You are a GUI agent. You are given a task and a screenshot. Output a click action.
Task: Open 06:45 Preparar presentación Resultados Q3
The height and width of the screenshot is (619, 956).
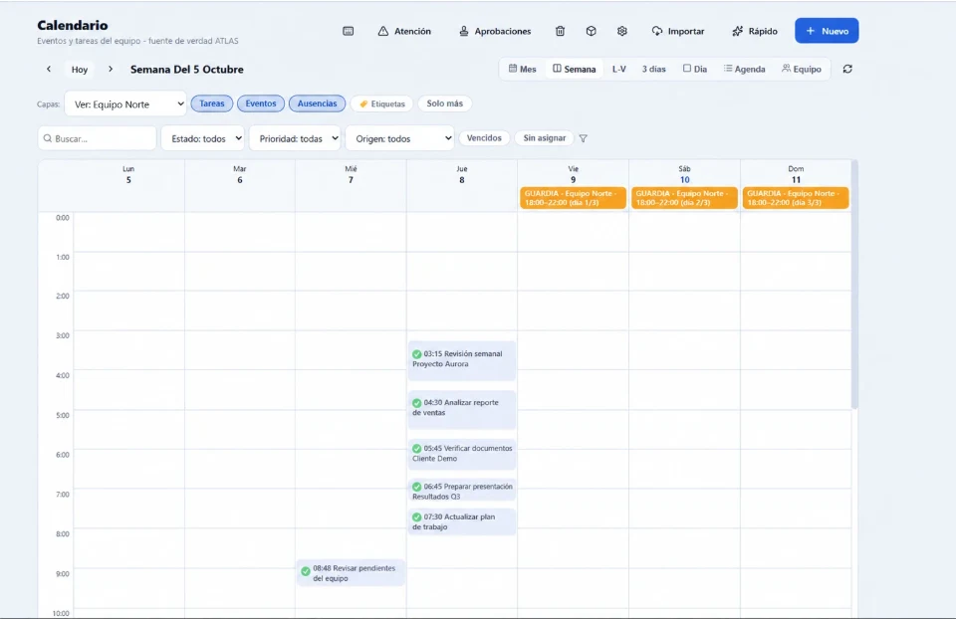point(461,491)
